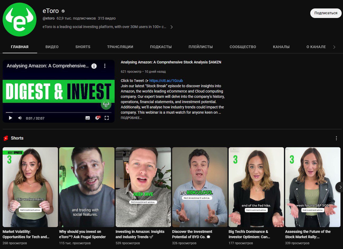Enter fullscreen mode on the player
This screenshot has height=249, width=343.
107,118
